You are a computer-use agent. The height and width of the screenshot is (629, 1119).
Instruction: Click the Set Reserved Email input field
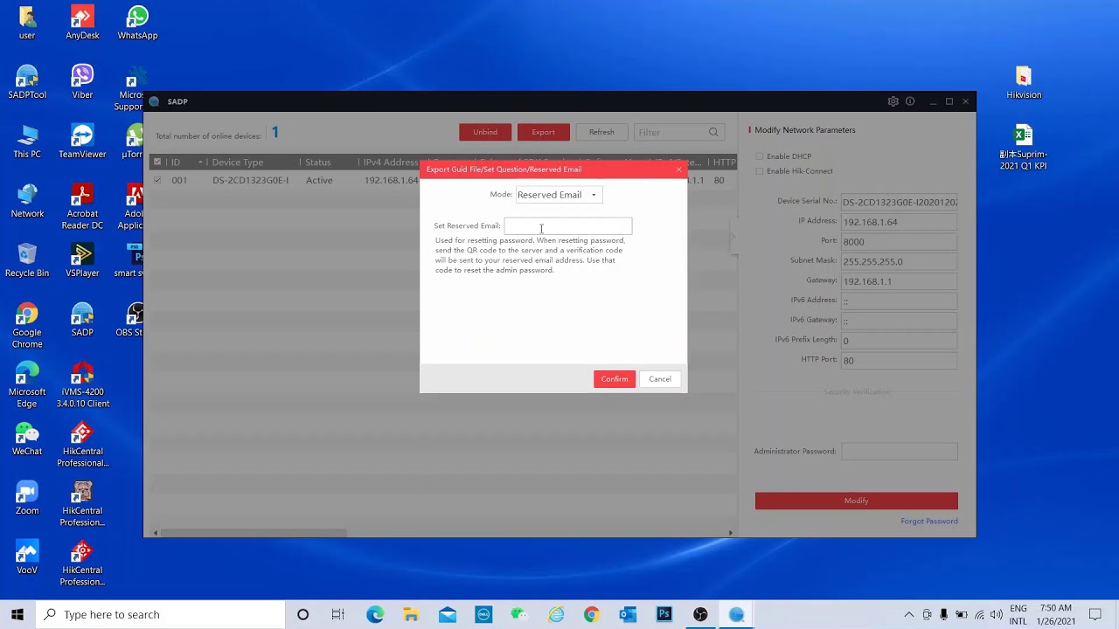(567, 226)
